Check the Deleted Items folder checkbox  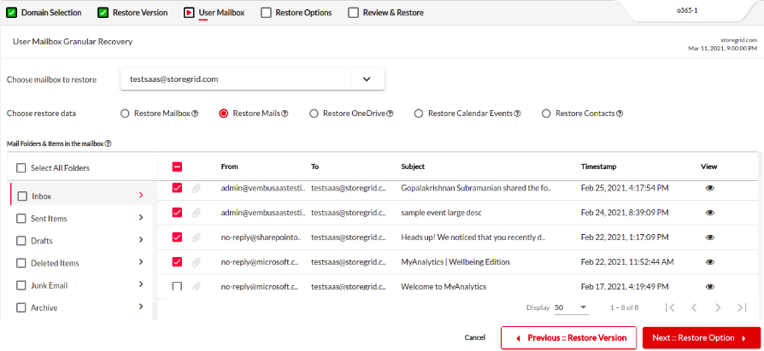(21, 263)
